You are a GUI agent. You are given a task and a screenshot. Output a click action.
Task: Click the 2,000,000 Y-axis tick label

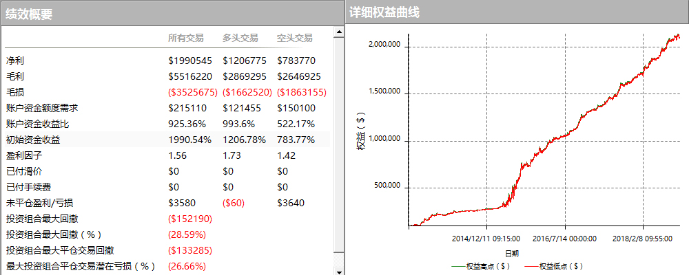(385, 45)
